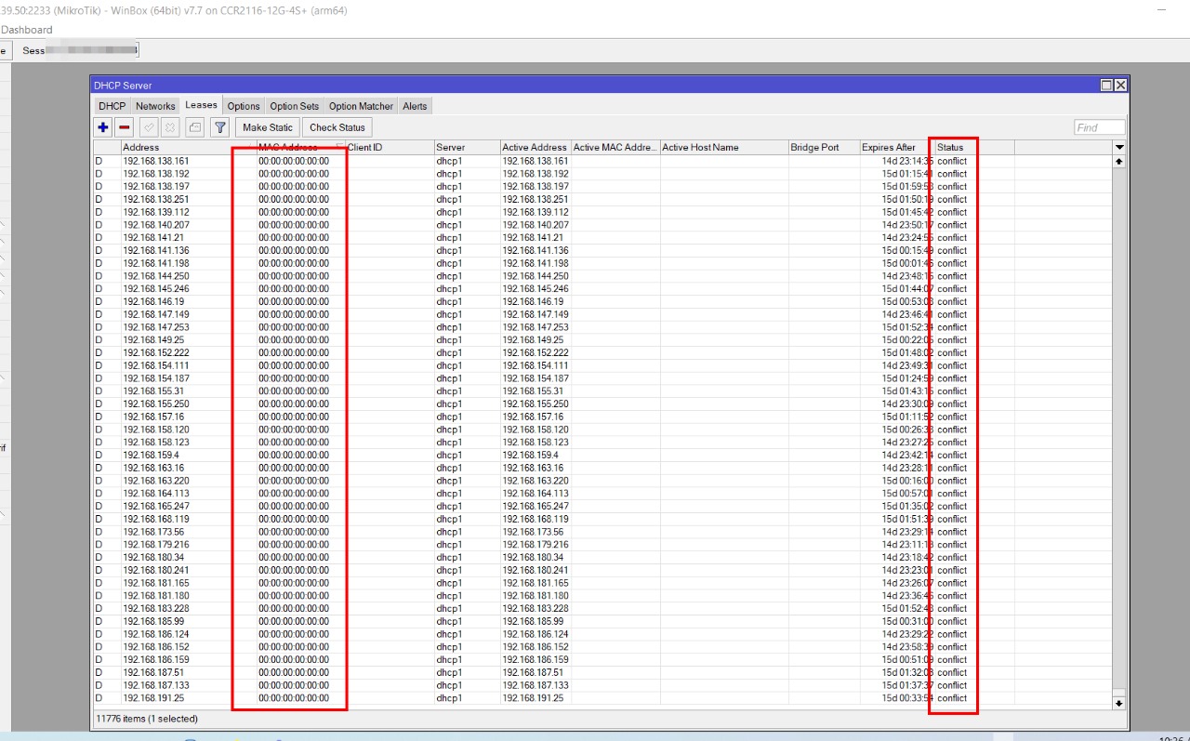Open the Dashboard menu
This screenshot has height=741, width=1190.
(x=27, y=30)
